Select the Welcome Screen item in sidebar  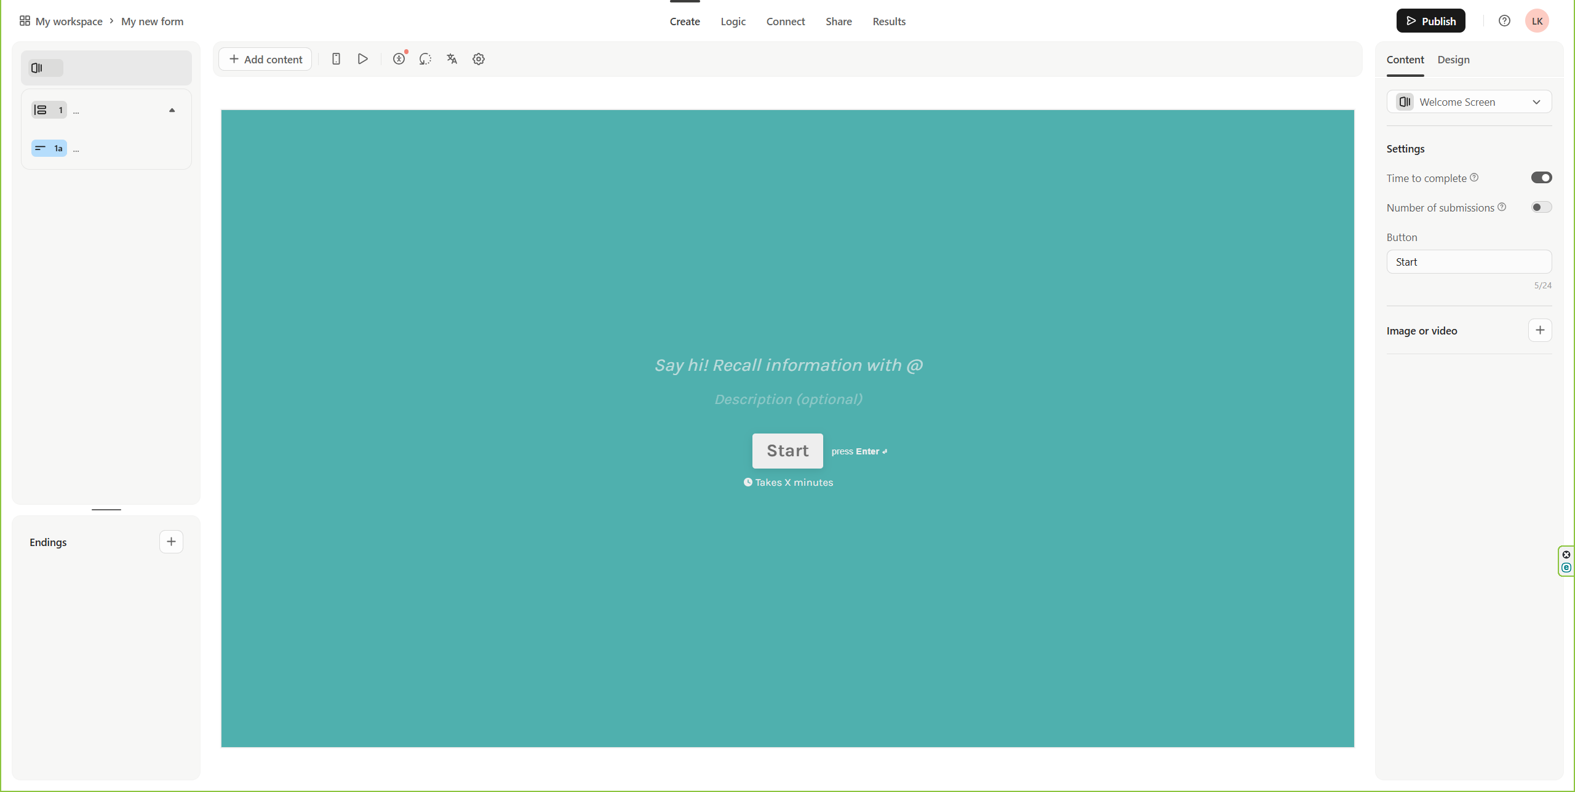click(106, 68)
